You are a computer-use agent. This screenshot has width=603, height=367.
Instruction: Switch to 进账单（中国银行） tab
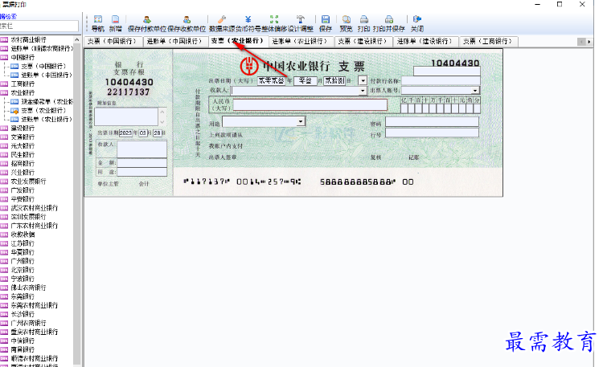pyautogui.click(x=174, y=41)
